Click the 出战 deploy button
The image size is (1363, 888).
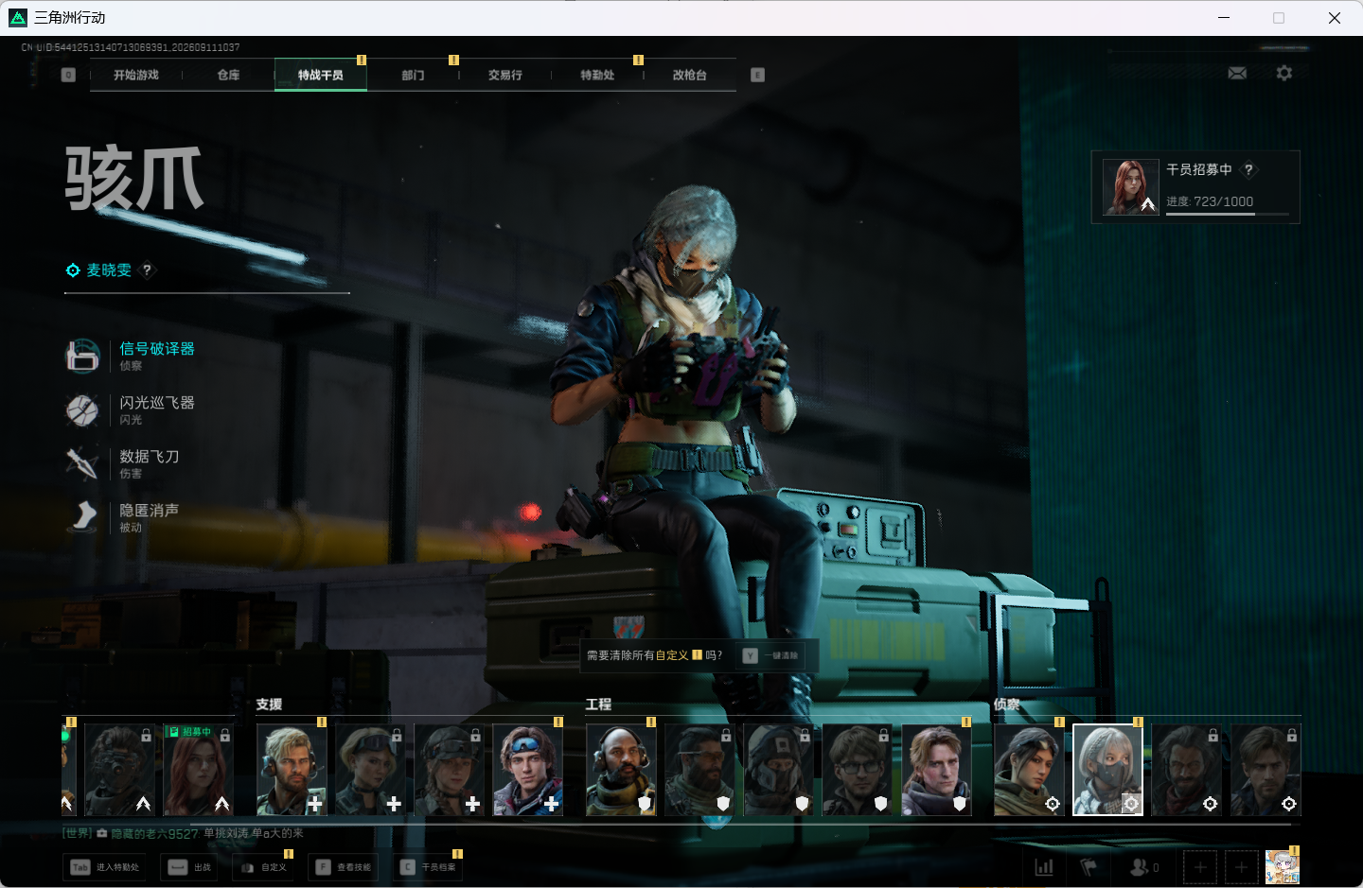click(190, 867)
